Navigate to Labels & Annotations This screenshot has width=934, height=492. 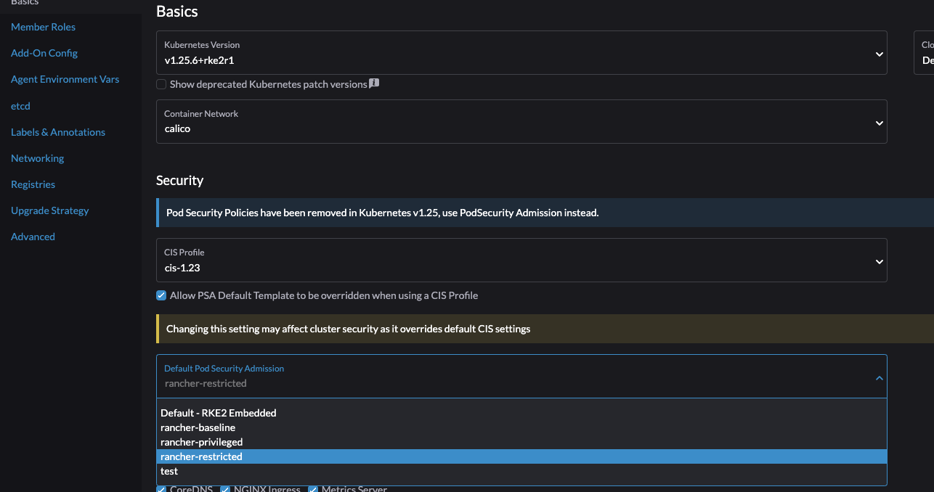57,132
